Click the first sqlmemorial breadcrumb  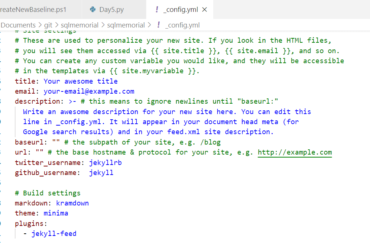pyautogui.click(x=79, y=25)
